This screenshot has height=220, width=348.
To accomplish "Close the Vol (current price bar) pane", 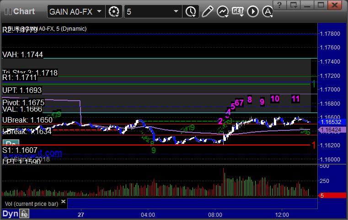I will (x=63, y=201).
